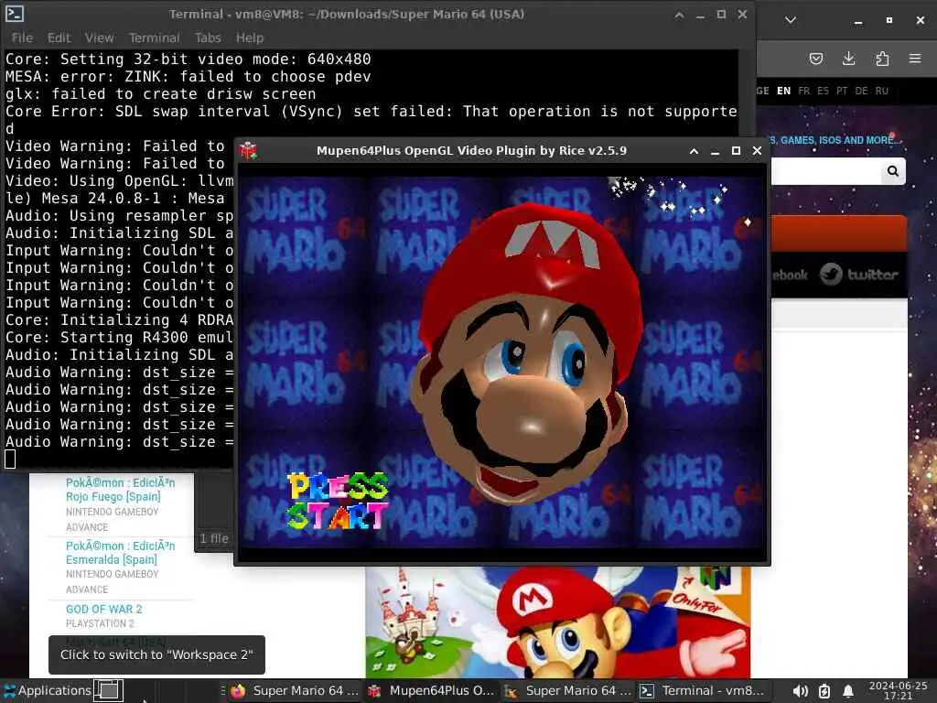Switch to file manager Super Mario 64 taskbar item
937x703 pixels.
point(568,690)
